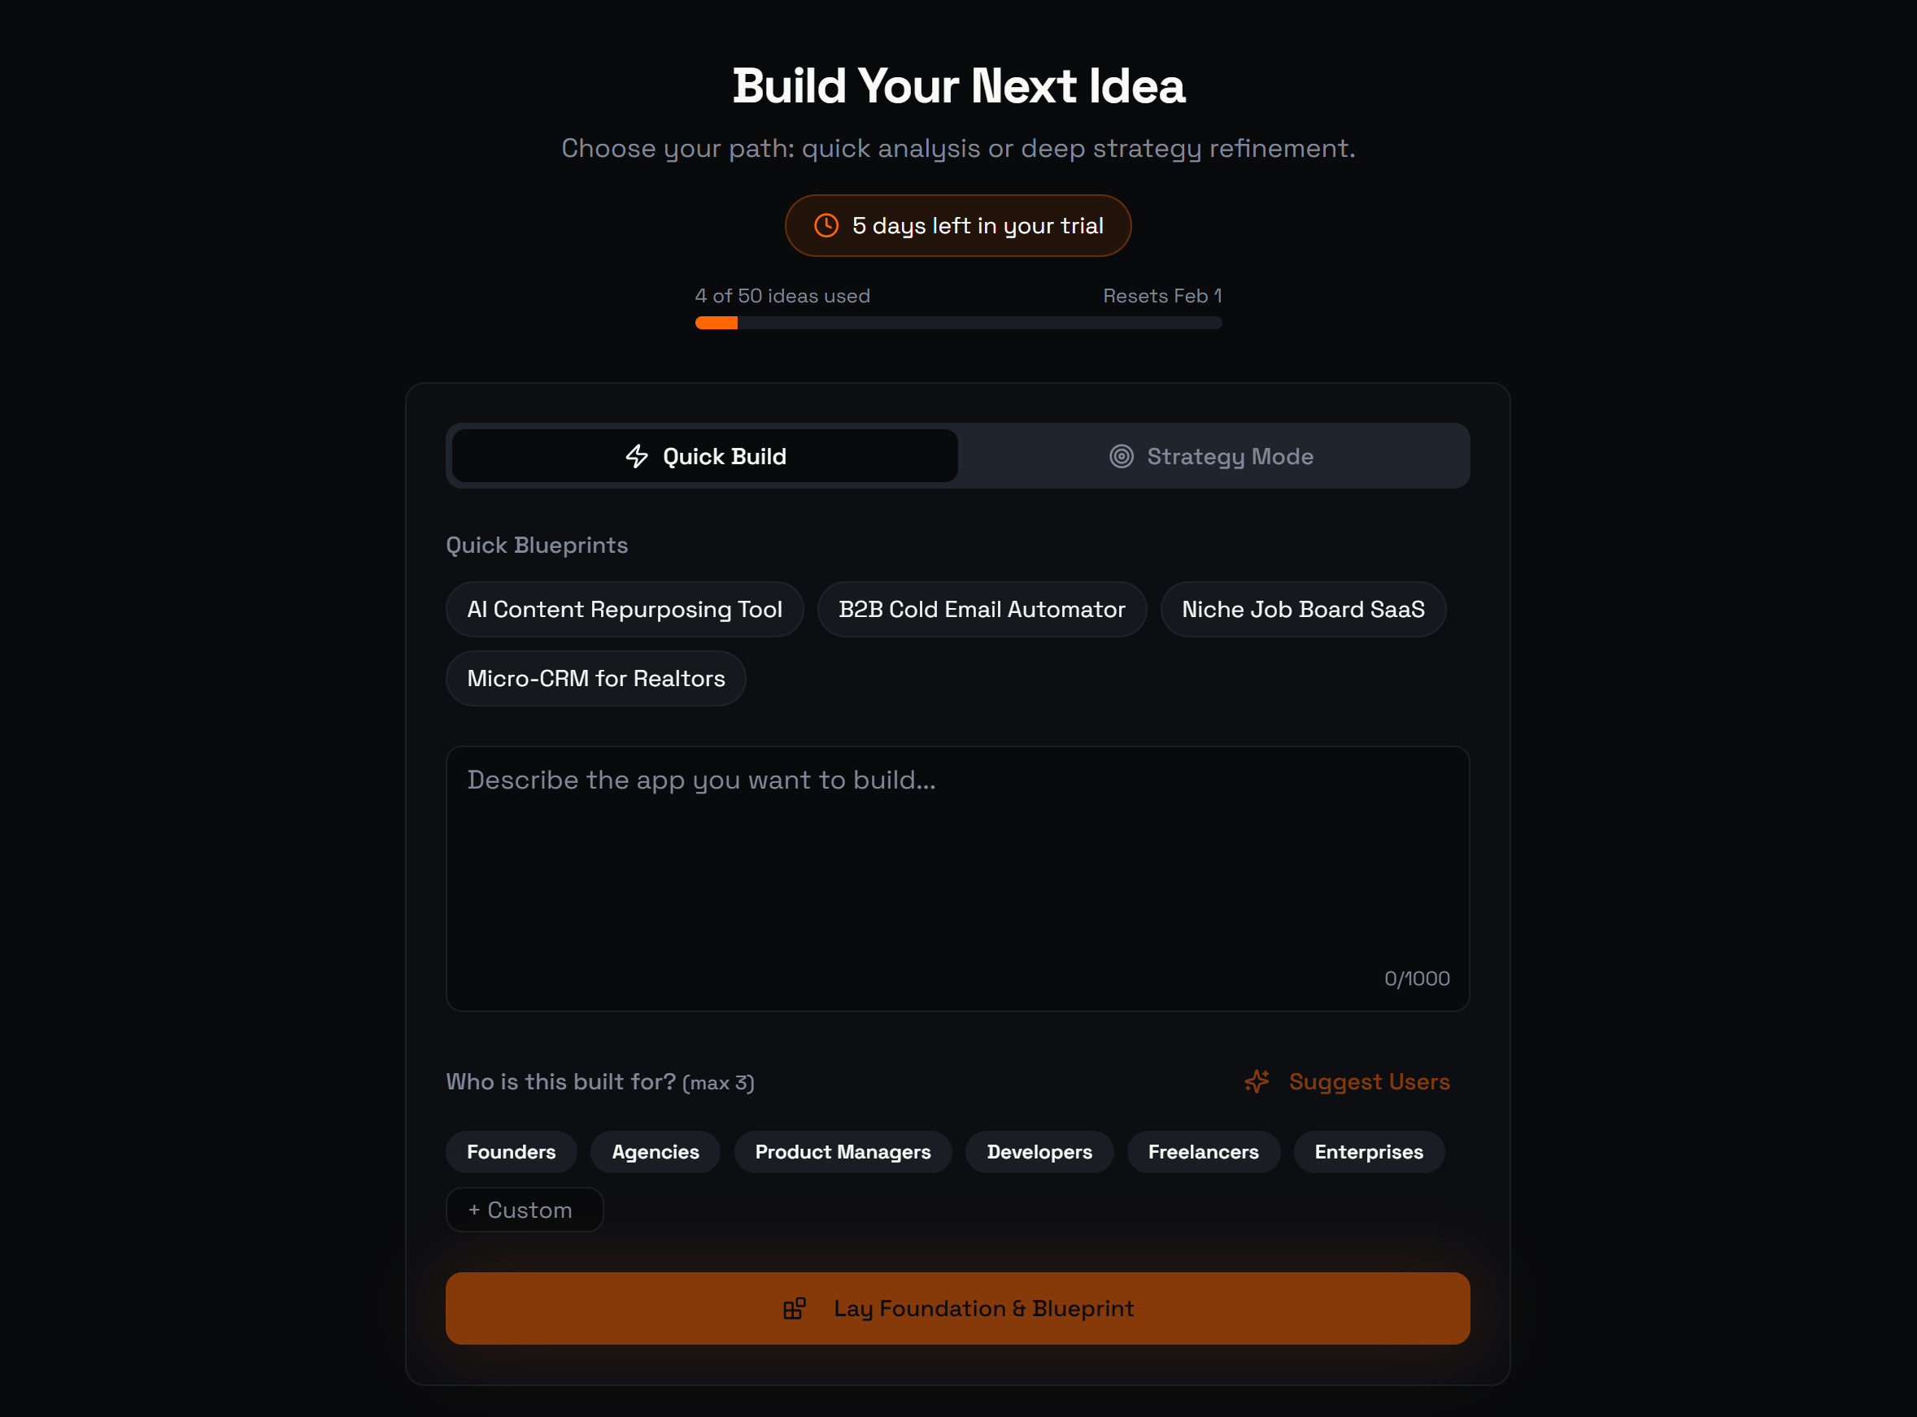Click Lay Foundation & Blueprint
The width and height of the screenshot is (1917, 1417).
pyautogui.click(x=957, y=1308)
